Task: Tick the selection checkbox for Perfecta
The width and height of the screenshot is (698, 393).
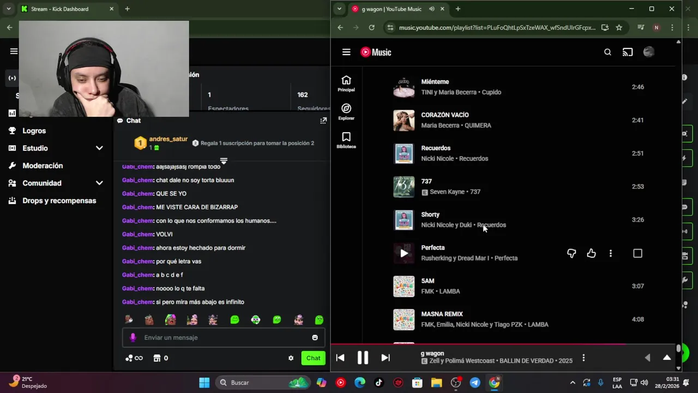Action: (x=637, y=253)
